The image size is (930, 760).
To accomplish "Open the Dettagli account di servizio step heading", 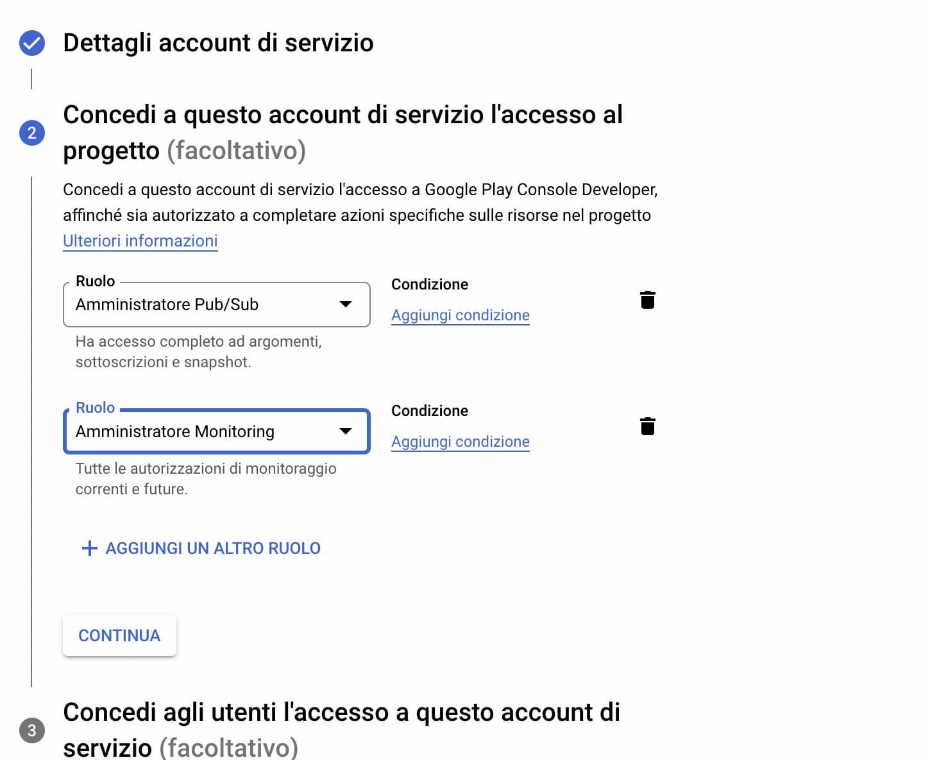I will (218, 43).
